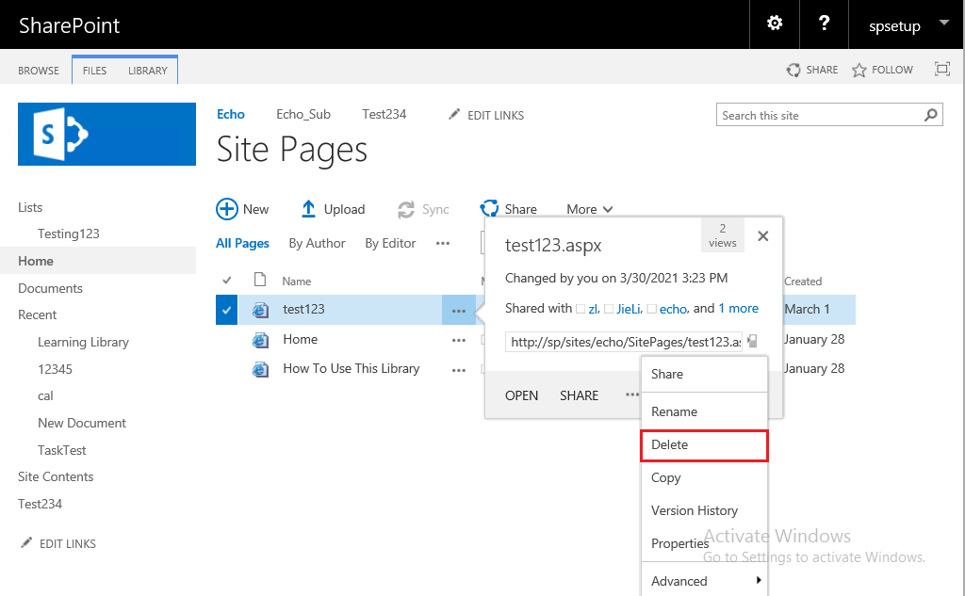The width and height of the screenshot is (965, 596).
Task: Click the Sync icon
Action: pyautogui.click(x=406, y=210)
